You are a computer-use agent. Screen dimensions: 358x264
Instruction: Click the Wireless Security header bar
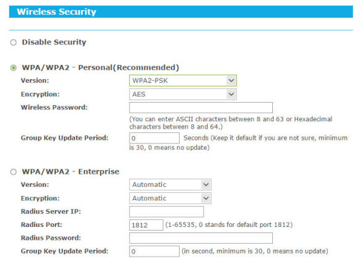pos(181,12)
